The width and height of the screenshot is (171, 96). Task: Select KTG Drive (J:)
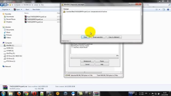11,61
